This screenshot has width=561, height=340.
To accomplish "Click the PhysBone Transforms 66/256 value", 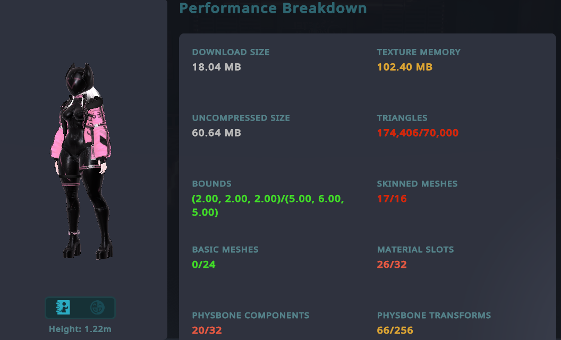I will (395, 330).
